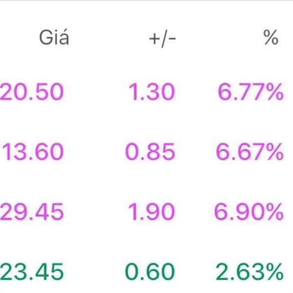The height and width of the screenshot is (293, 293).
Task: Select the green 2.63% percent value
Action: 250,272
